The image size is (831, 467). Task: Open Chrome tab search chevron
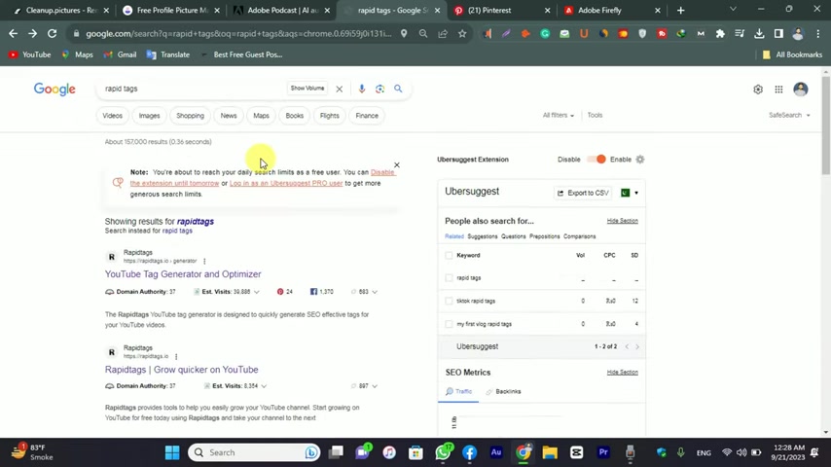pyautogui.click(x=733, y=9)
